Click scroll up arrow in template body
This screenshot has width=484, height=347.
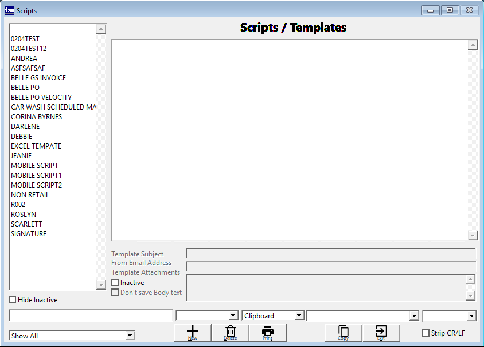pyautogui.click(x=473, y=45)
